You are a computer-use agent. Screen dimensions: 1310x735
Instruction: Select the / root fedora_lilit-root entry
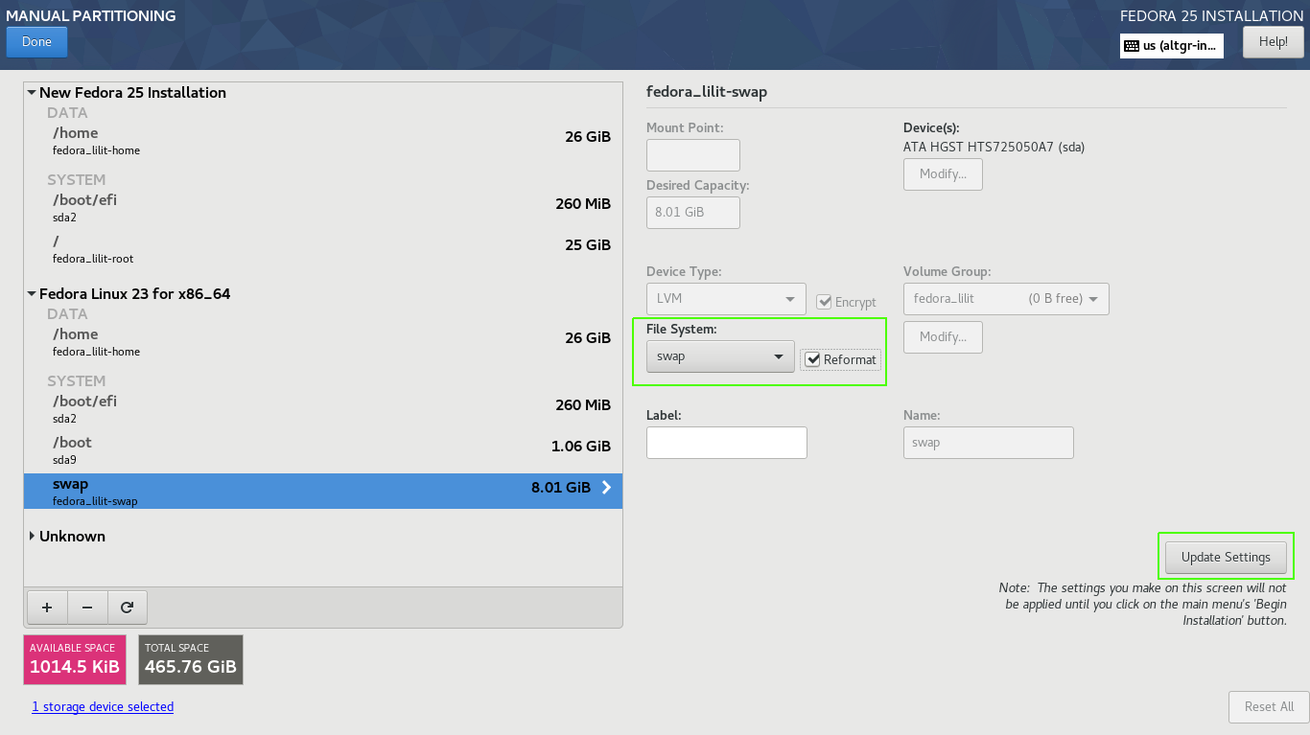[x=323, y=249]
